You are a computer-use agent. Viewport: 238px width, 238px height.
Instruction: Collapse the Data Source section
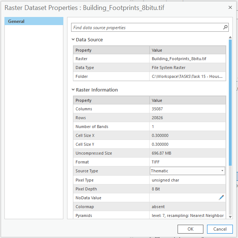73,40
